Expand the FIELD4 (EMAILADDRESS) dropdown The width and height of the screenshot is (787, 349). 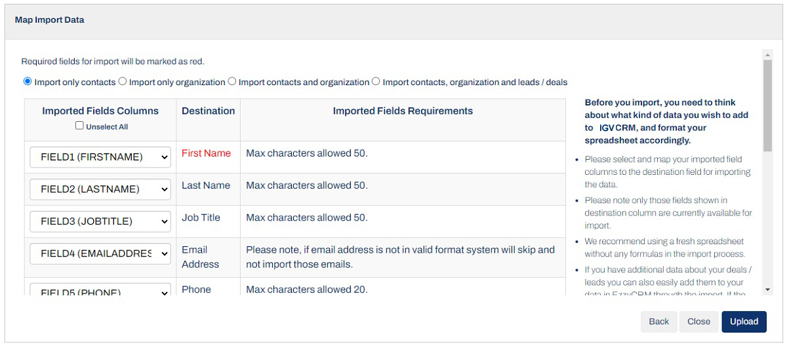(100, 253)
